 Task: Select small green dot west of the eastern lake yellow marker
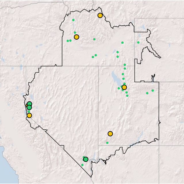(119, 88)
